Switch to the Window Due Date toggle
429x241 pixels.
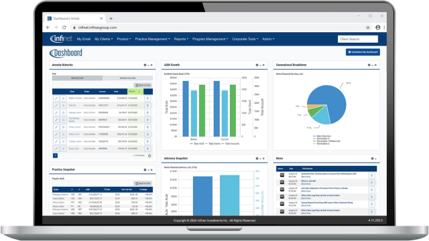click(x=128, y=78)
